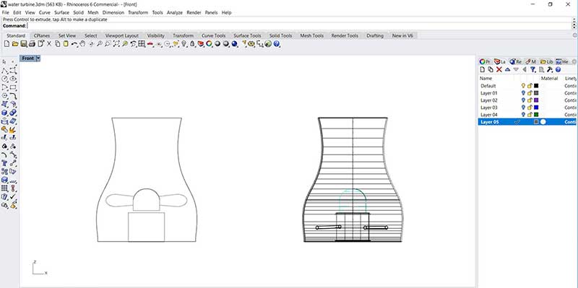This screenshot has height=288, width=578.
Task: Toggle visibility bulb of Layer 02
Action: coord(523,100)
